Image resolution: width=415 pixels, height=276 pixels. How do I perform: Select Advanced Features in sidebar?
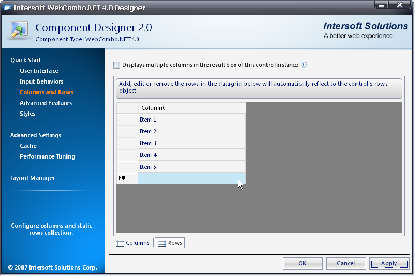click(x=46, y=103)
